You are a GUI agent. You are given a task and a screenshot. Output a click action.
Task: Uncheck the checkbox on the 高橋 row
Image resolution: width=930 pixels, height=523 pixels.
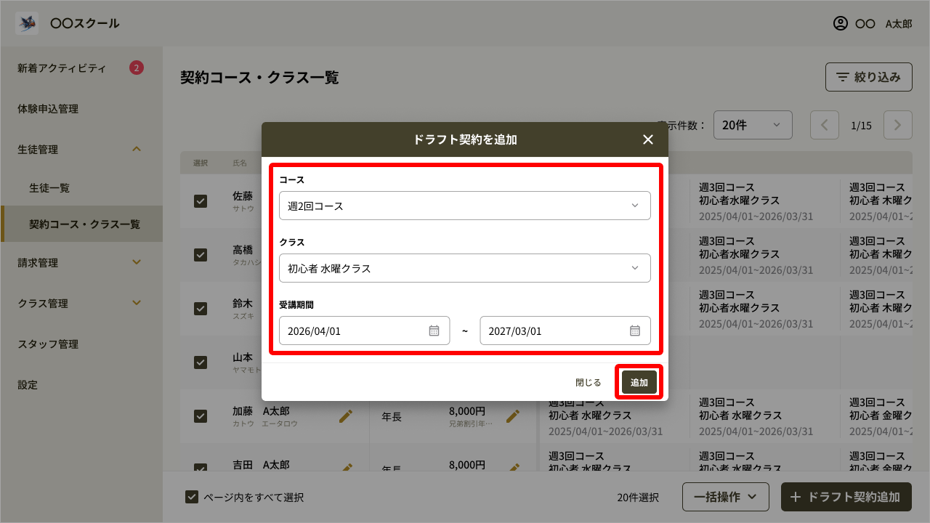[x=201, y=255]
